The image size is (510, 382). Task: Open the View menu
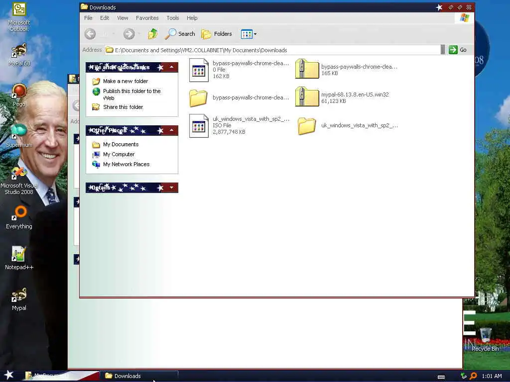123,18
